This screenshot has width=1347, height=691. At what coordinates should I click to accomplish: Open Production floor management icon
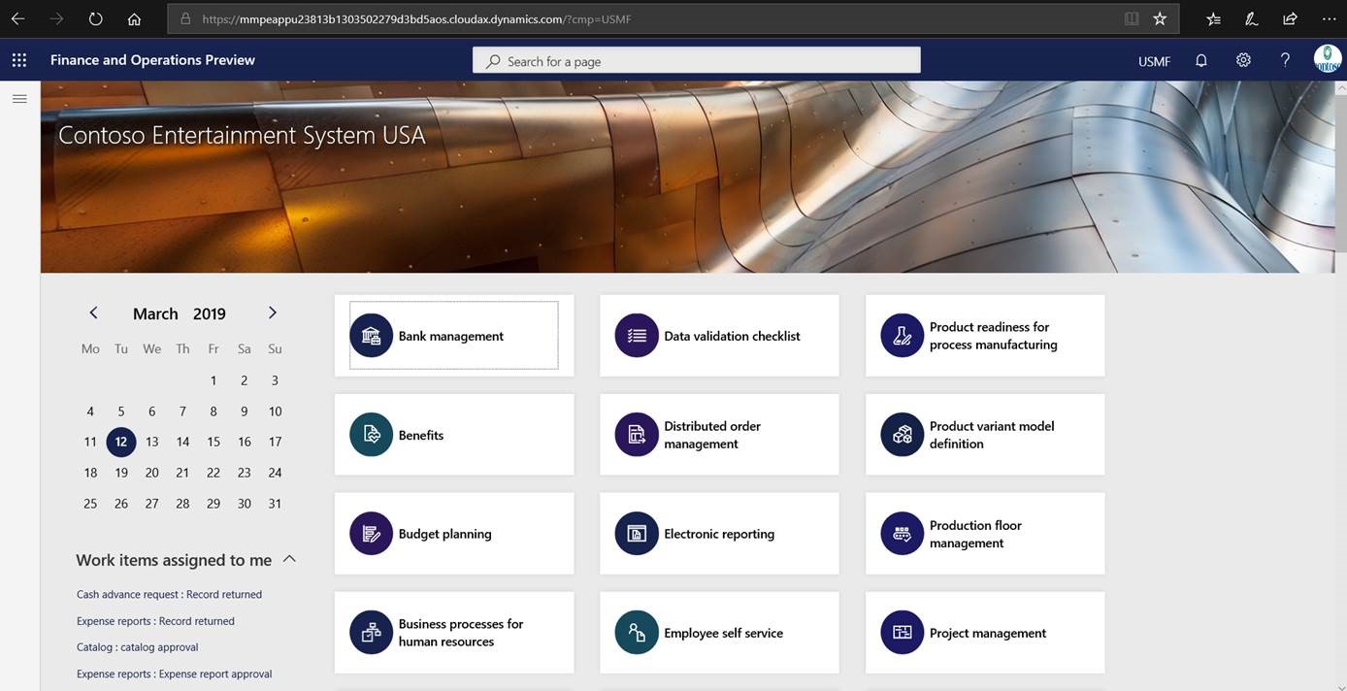click(903, 534)
